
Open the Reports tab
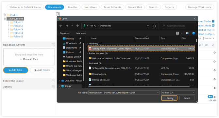169,7
